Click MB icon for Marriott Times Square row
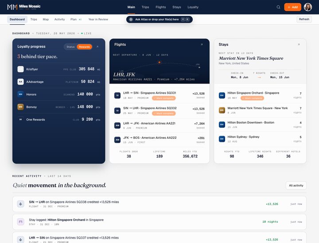The image size is (319, 243). [x=222, y=110]
